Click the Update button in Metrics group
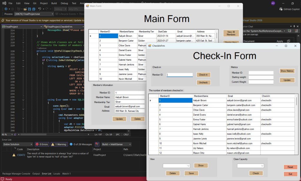 click(x=287, y=80)
